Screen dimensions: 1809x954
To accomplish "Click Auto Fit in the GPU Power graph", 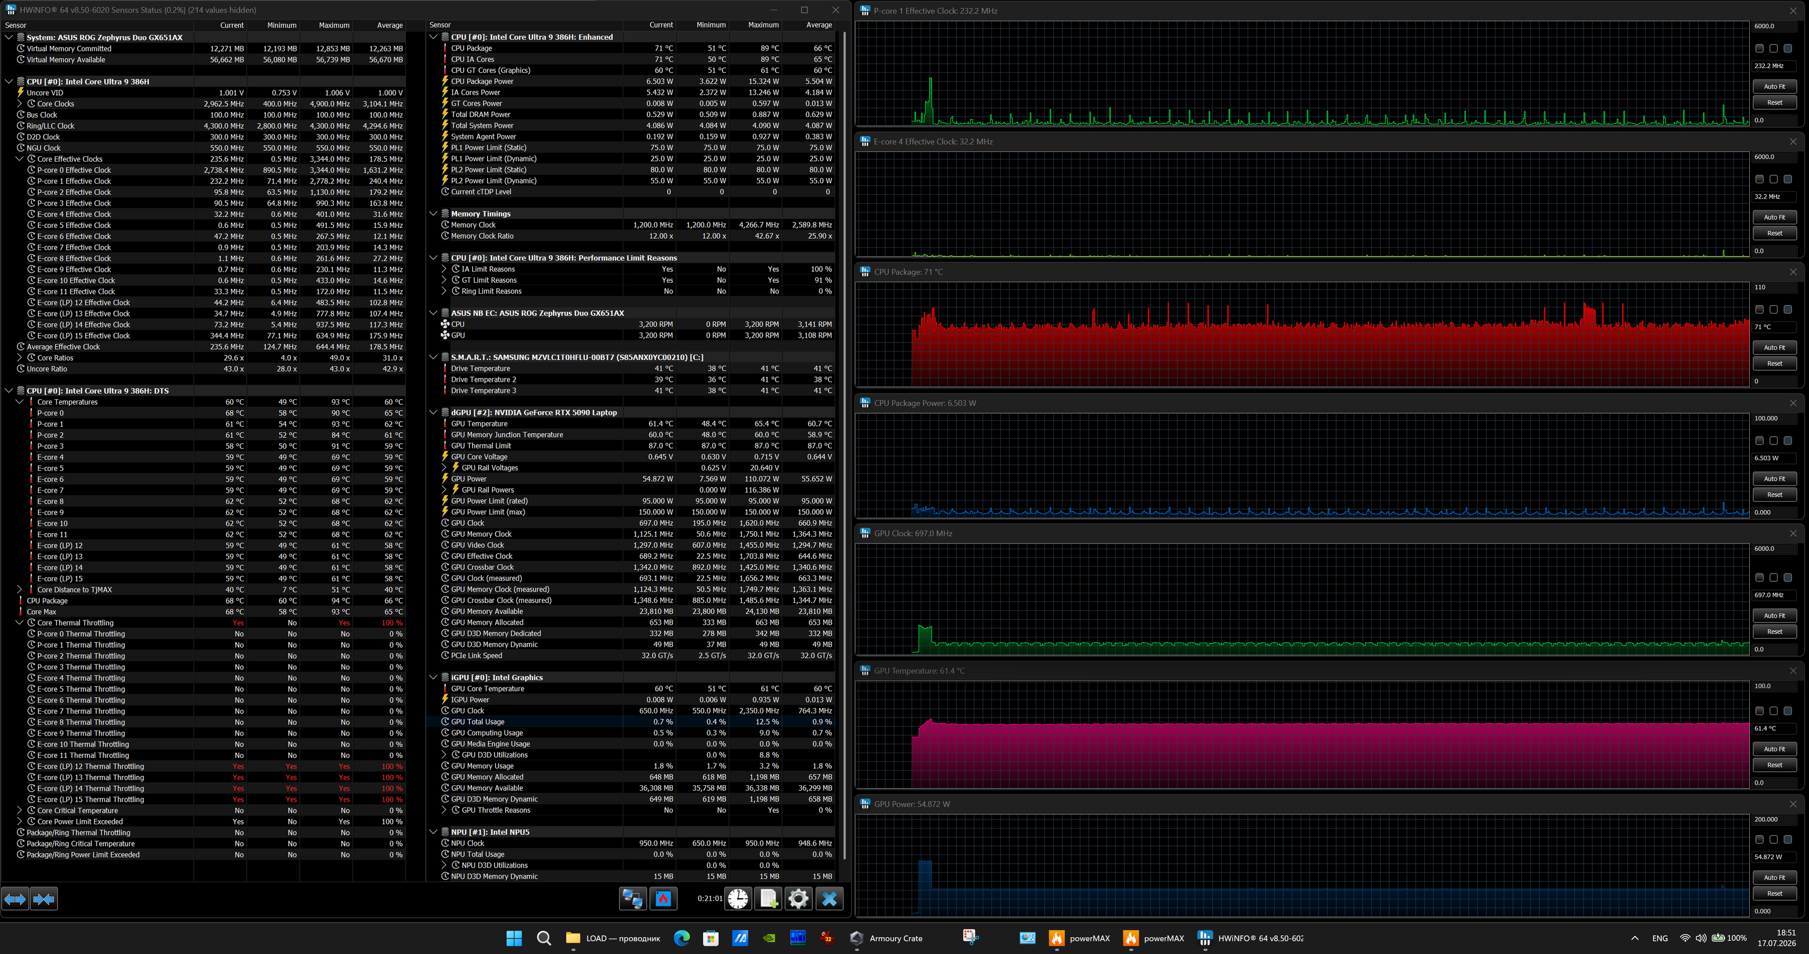I will point(1774,877).
